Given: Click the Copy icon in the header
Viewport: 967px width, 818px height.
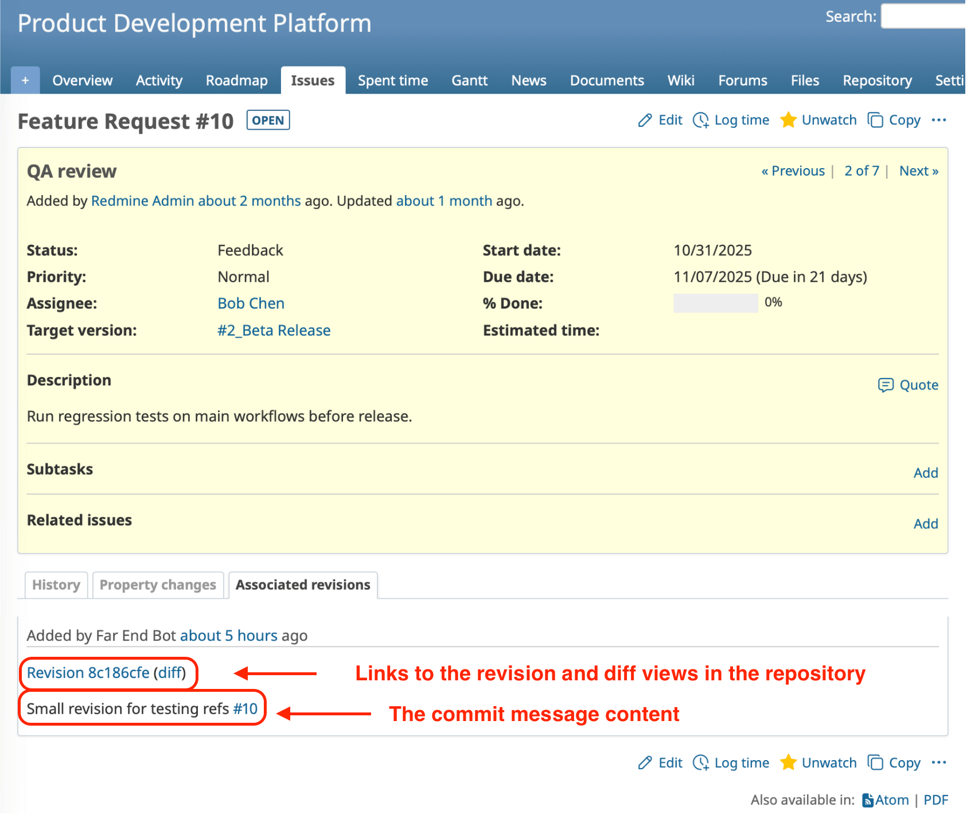Looking at the screenshot, I should pyautogui.click(x=876, y=120).
